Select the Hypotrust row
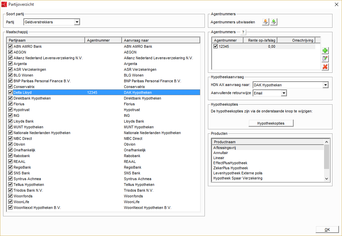This screenshot has width=342, height=236. [x=104, y=110]
